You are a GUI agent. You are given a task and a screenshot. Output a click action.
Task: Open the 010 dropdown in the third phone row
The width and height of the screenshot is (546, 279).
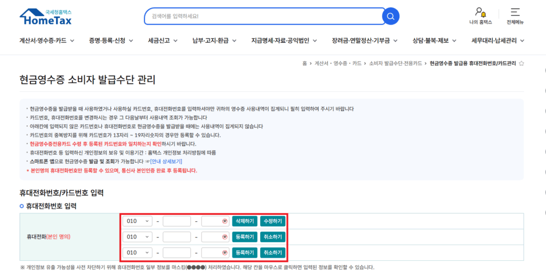pyautogui.click(x=138, y=252)
